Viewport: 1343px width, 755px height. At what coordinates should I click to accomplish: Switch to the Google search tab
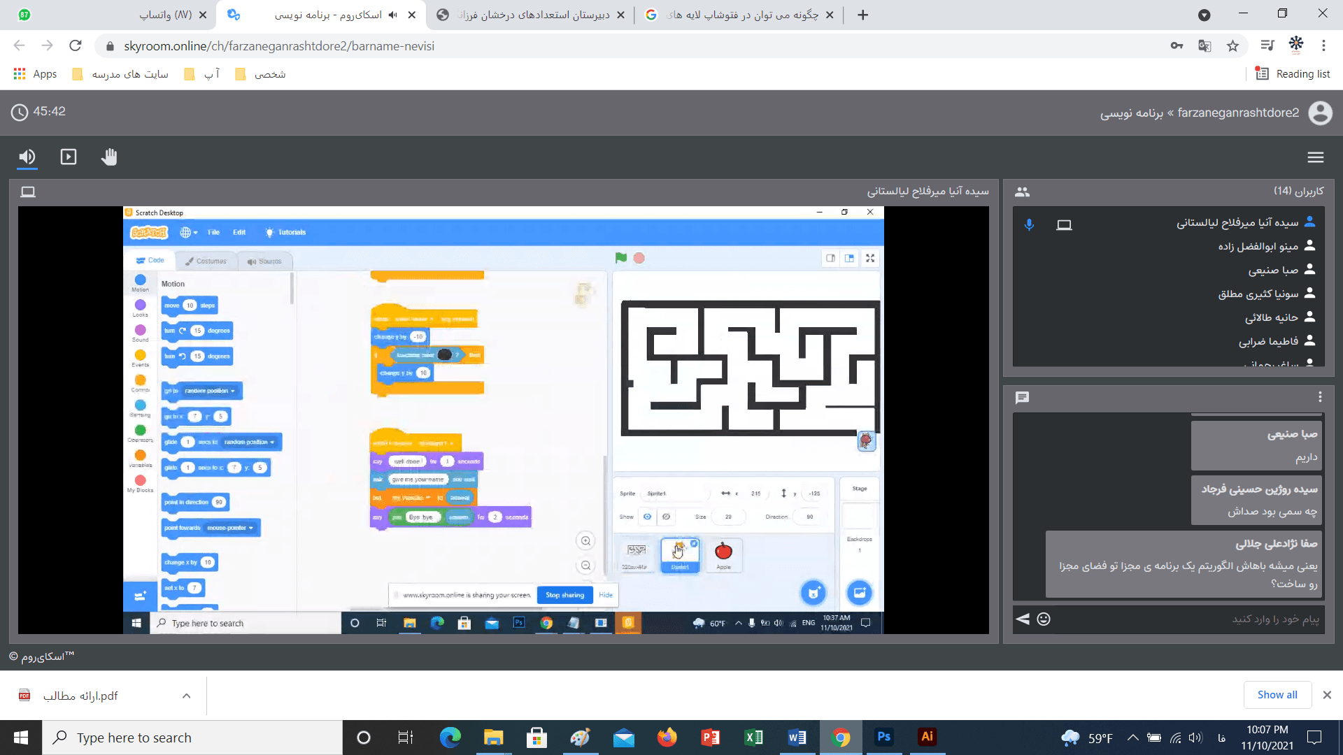tap(741, 15)
